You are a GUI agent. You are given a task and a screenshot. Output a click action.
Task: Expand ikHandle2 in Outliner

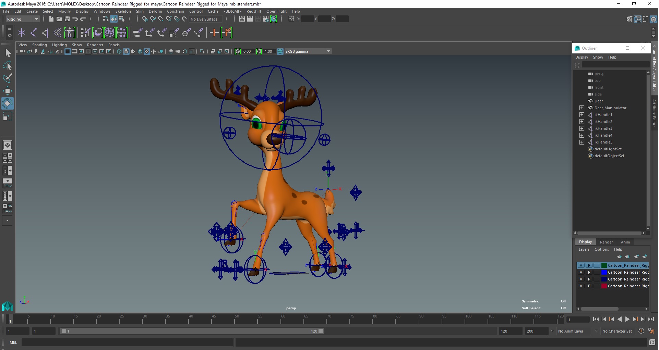pyautogui.click(x=582, y=122)
